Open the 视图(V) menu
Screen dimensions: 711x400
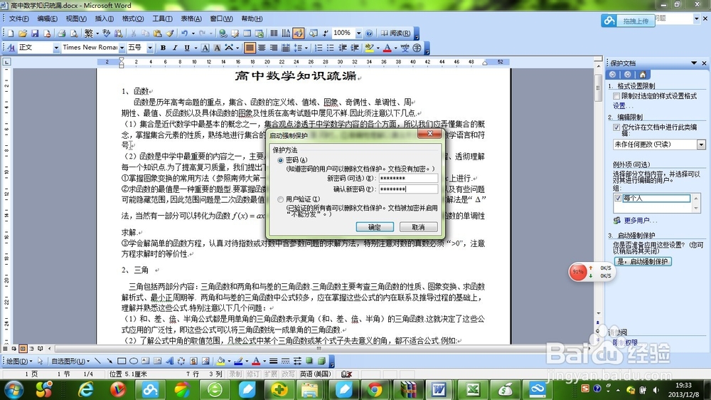[76, 19]
